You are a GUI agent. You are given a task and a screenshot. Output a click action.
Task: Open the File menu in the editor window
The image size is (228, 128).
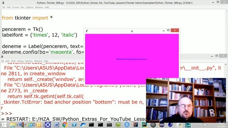(x=4, y=7)
